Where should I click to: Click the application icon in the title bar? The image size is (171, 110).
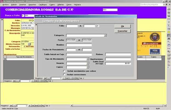tap(2, 1)
